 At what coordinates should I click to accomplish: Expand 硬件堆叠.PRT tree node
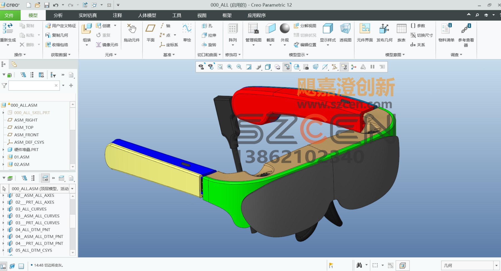(x=3, y=150)
